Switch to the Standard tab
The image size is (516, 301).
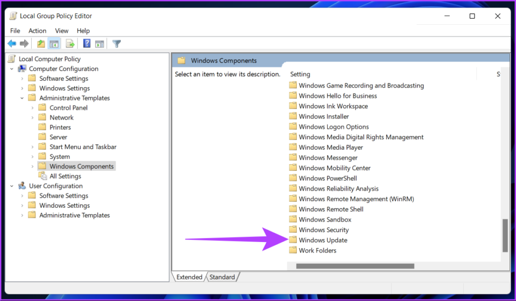(x=222, y=277)
